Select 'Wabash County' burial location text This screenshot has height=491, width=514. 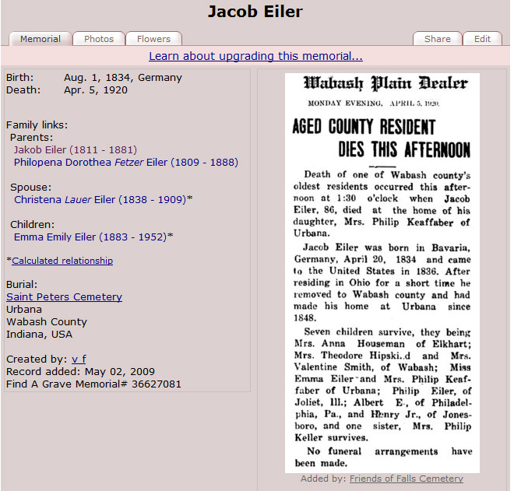(x=47, y=321)
